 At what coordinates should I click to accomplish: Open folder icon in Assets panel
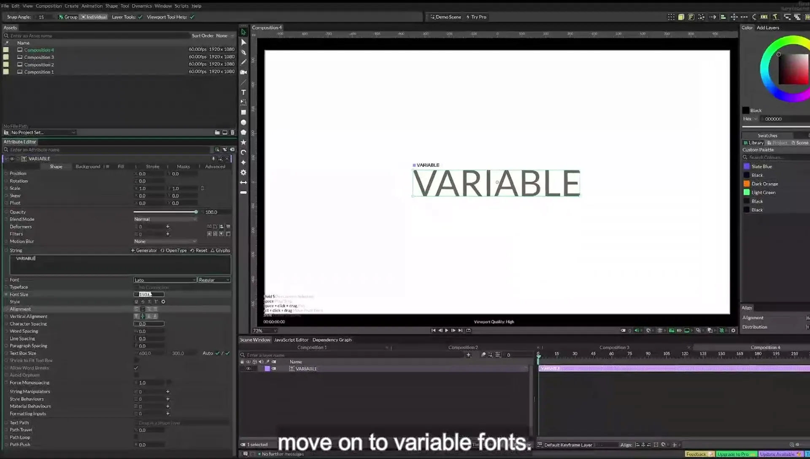(x=217, y=132)
